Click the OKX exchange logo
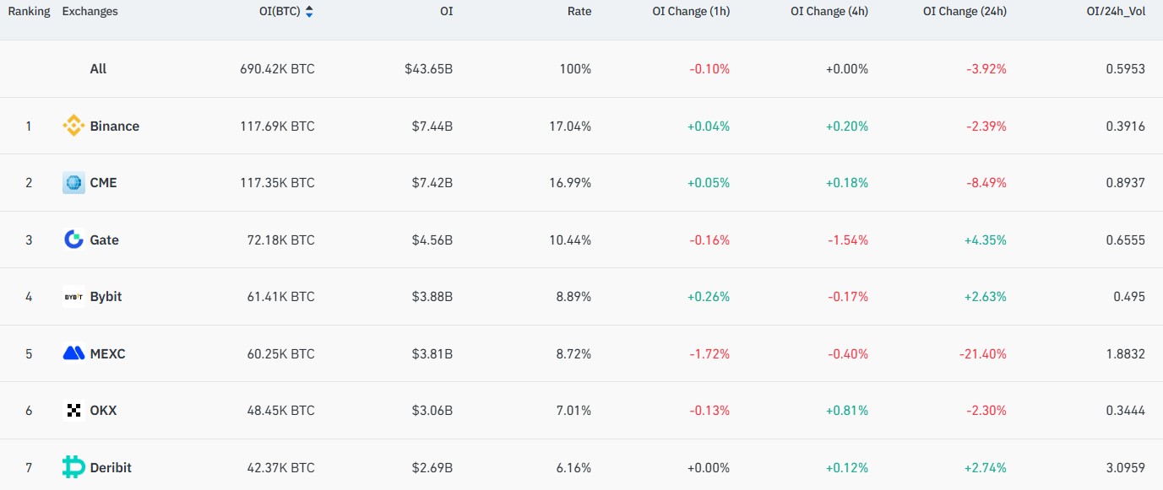This screenshot has width=1163, height=490. click(74, 410)
